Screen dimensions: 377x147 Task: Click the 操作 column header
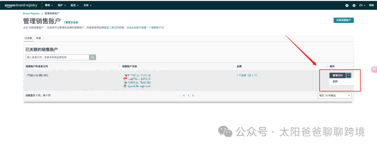click(x=332, y=66)
